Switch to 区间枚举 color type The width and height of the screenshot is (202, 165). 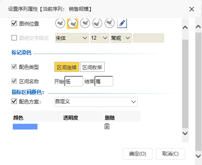click(92, 67)
